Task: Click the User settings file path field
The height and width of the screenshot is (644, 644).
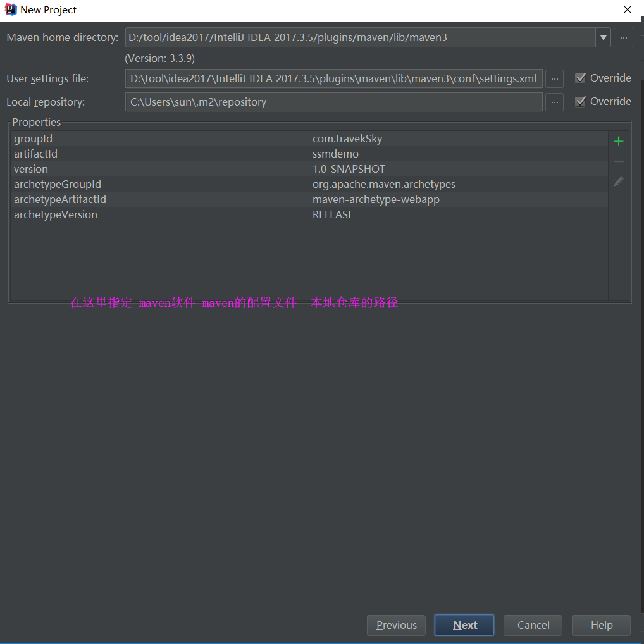Action: pyautogui.click(x=333, y=79)
